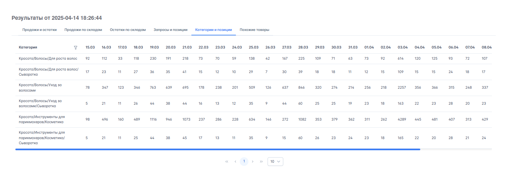
Task: Click value 4289 in the 03.04 column
Action: (402, 120)
